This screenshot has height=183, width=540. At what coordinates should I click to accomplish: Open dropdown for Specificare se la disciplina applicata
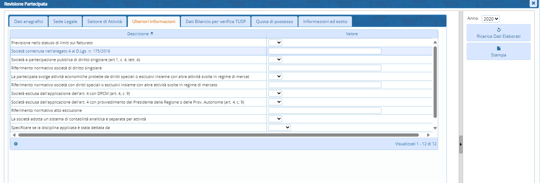(279, 127)
